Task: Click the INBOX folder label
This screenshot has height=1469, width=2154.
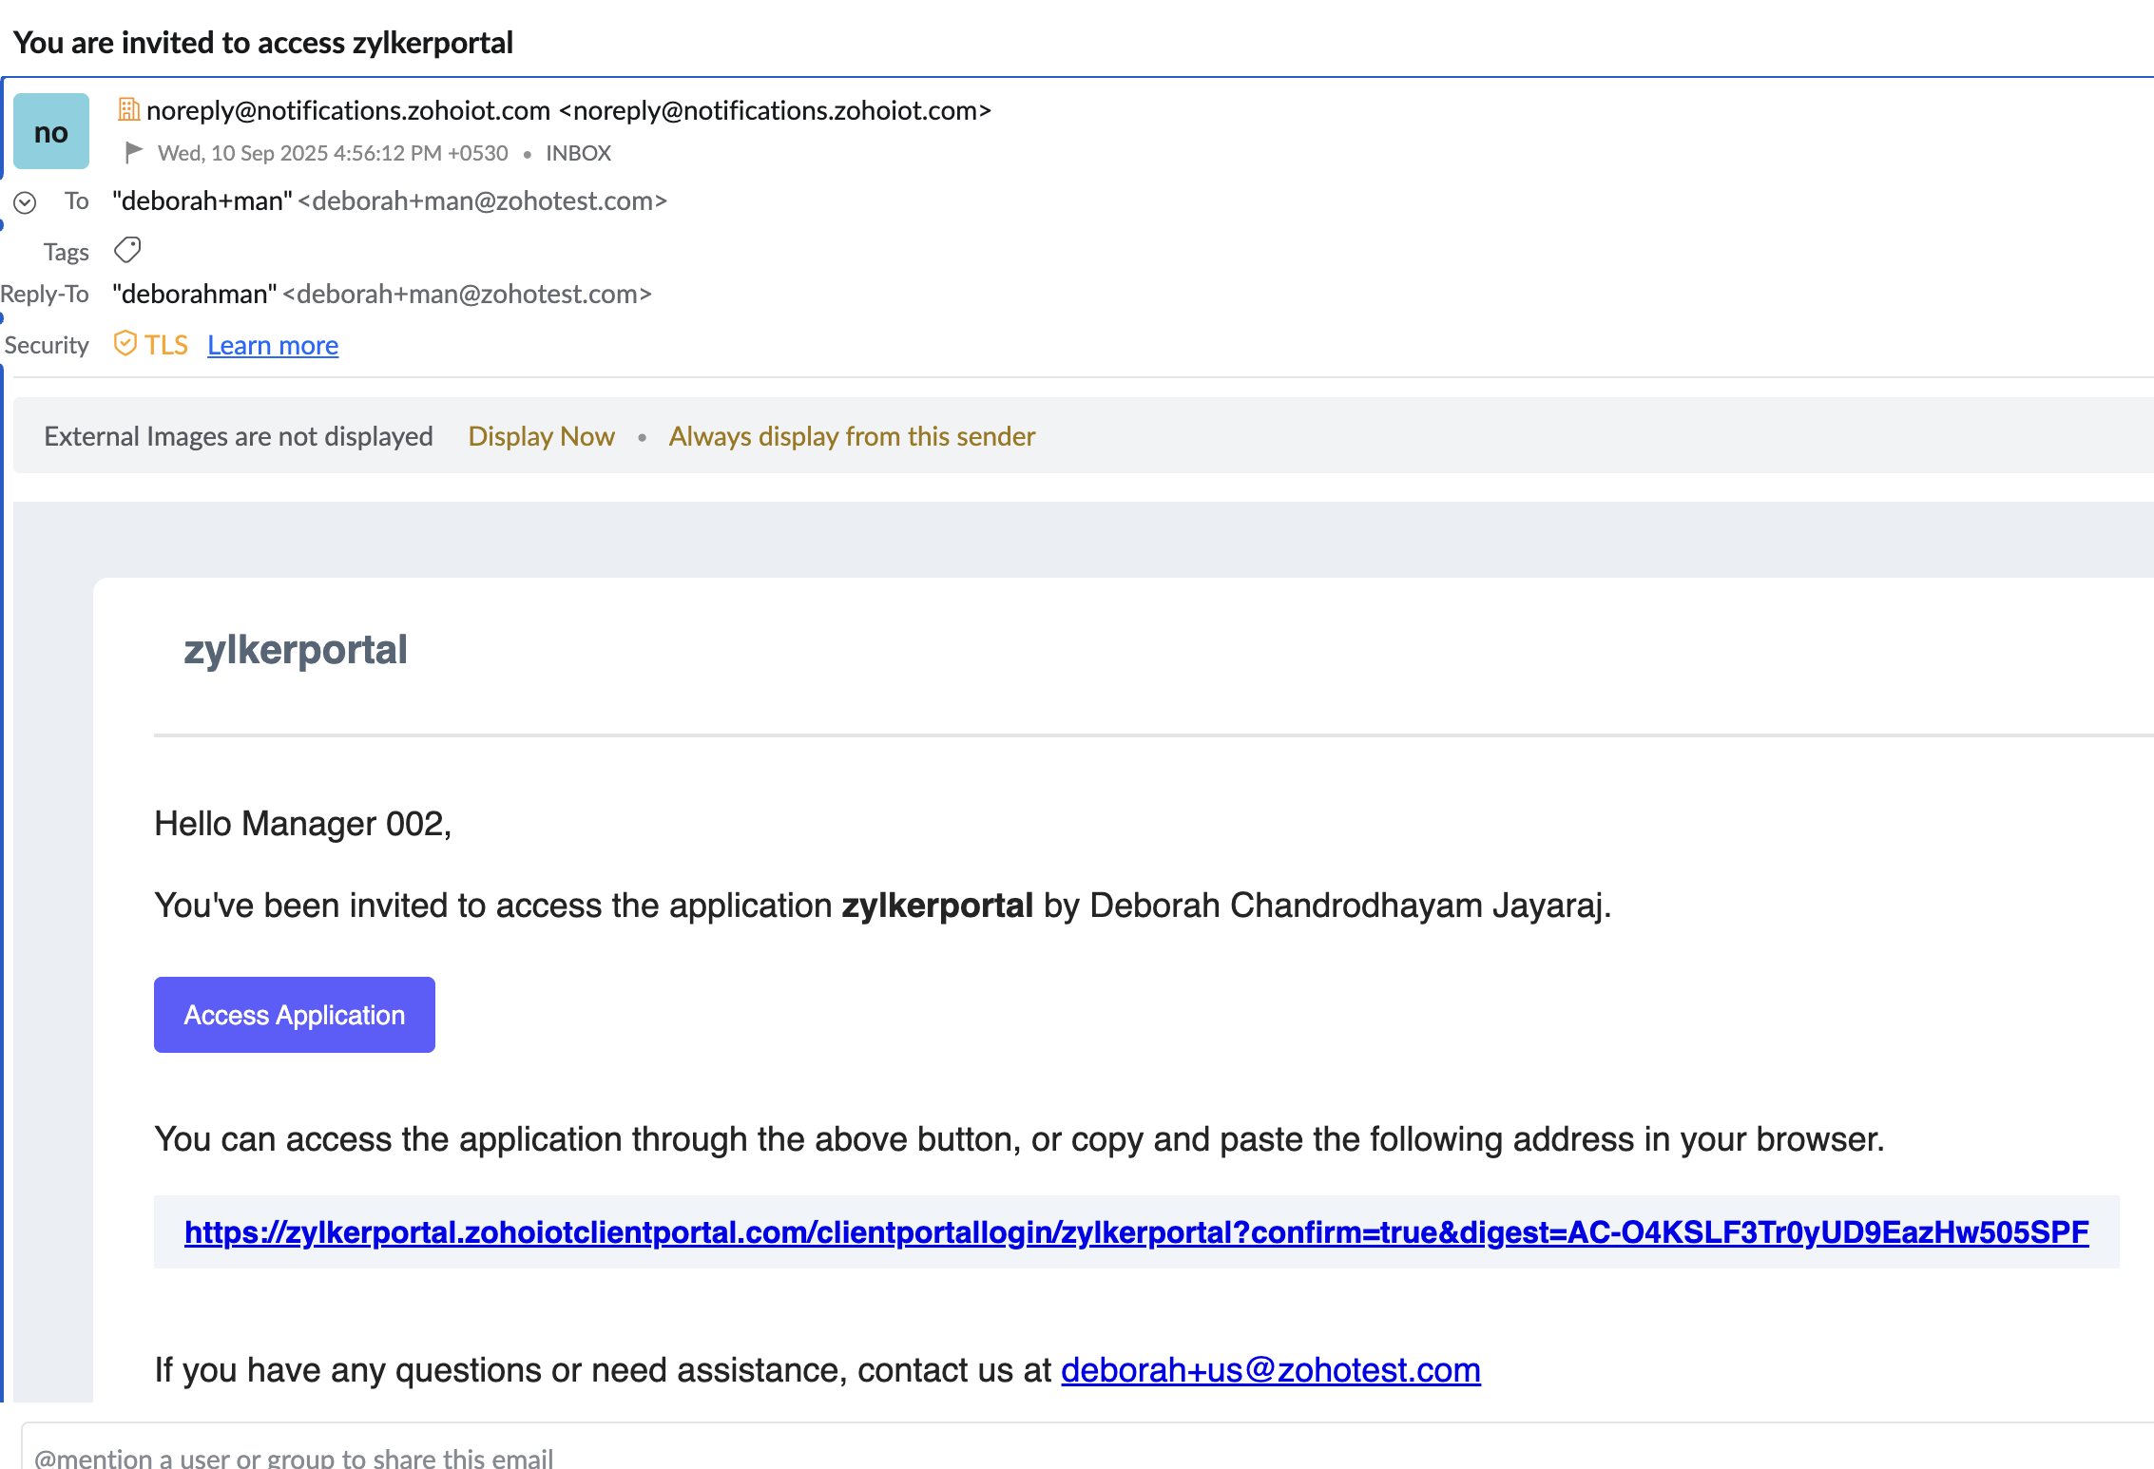Action: pos(578,153)
